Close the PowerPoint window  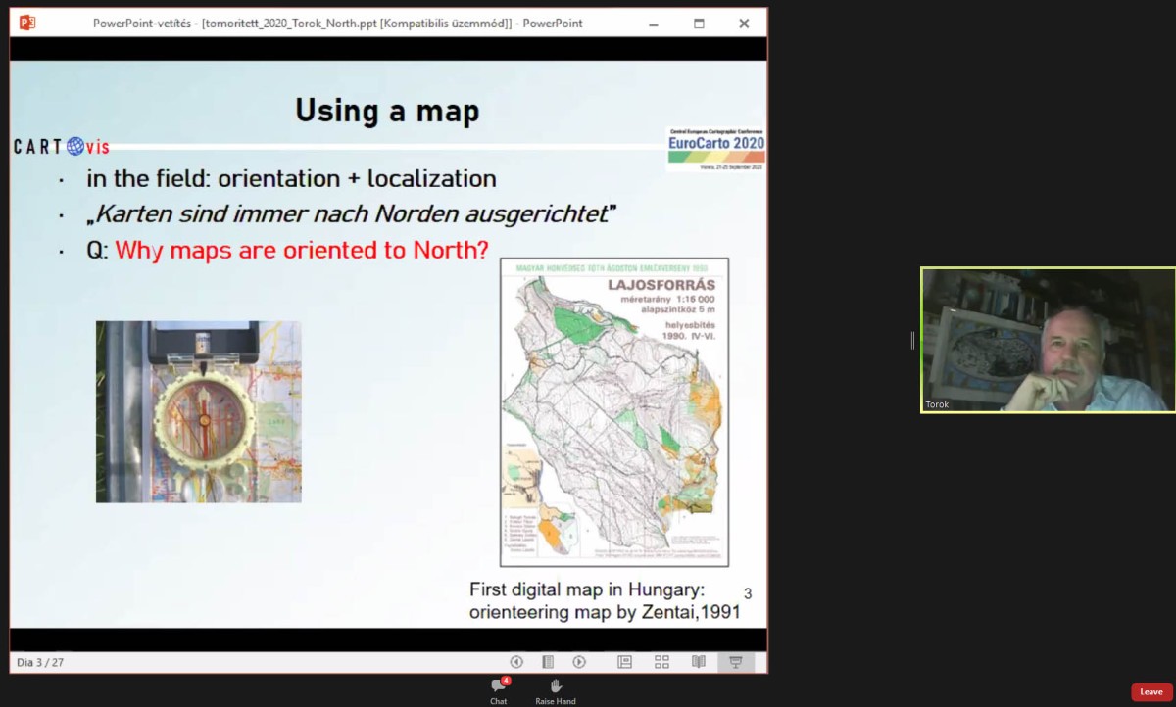[744, 24]
